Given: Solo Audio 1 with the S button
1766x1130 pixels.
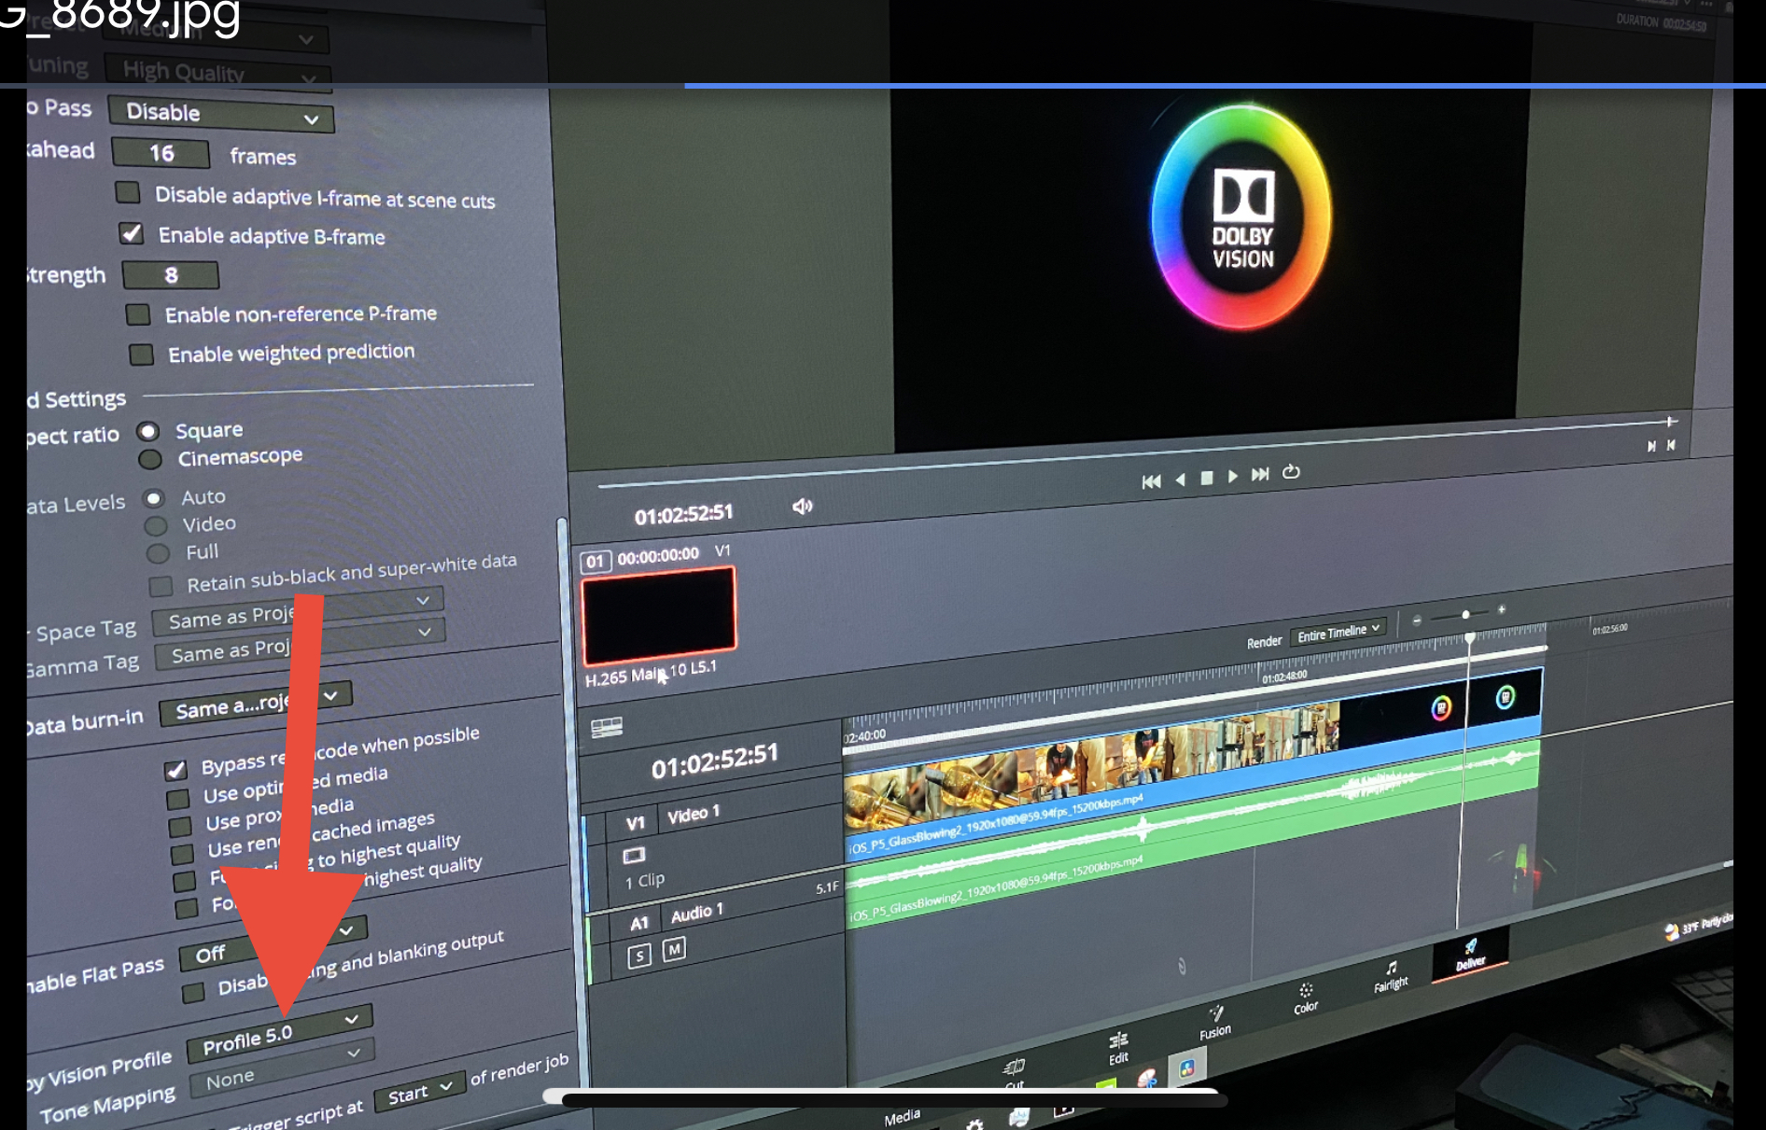Looking at the screenshot, I should tap(639, 956).
